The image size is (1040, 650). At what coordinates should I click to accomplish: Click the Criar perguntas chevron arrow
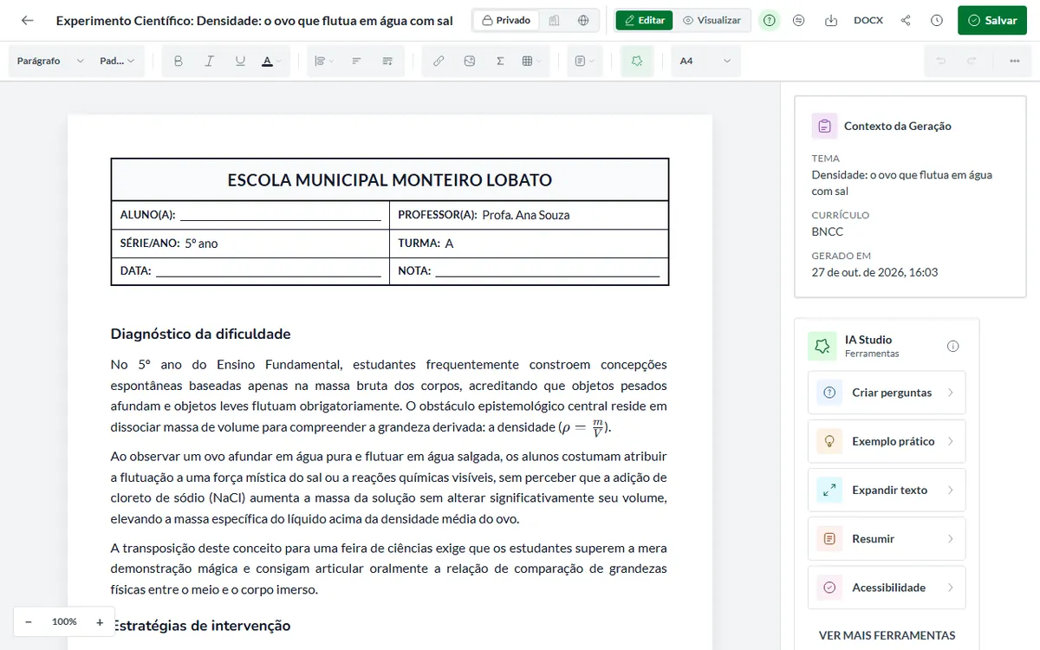(x=950, y=393)
